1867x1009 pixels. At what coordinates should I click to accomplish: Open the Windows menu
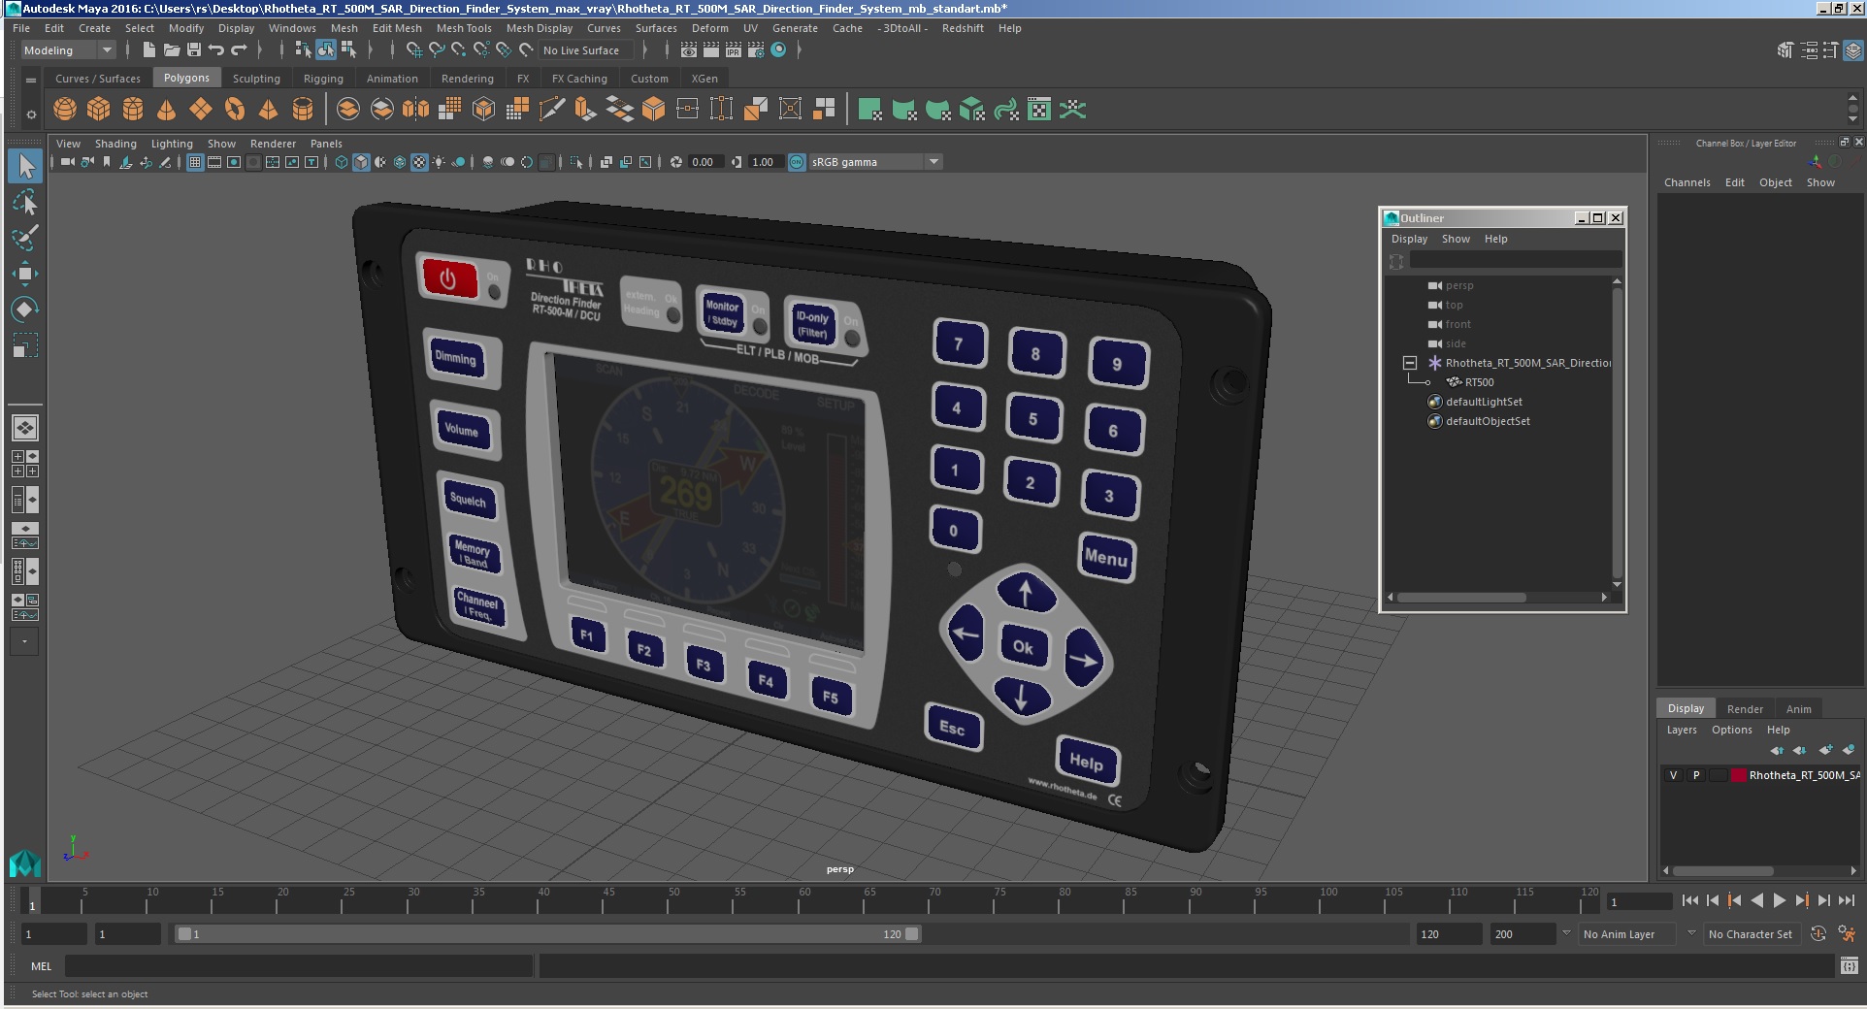click(292, 28)
